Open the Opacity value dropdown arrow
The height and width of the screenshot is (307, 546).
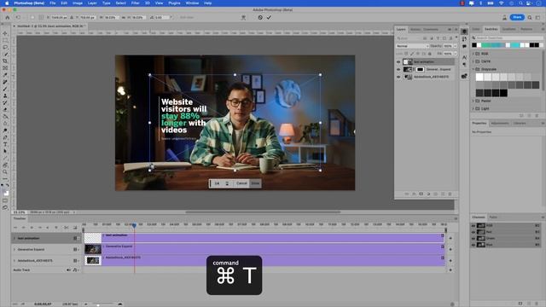pos(455,46)
